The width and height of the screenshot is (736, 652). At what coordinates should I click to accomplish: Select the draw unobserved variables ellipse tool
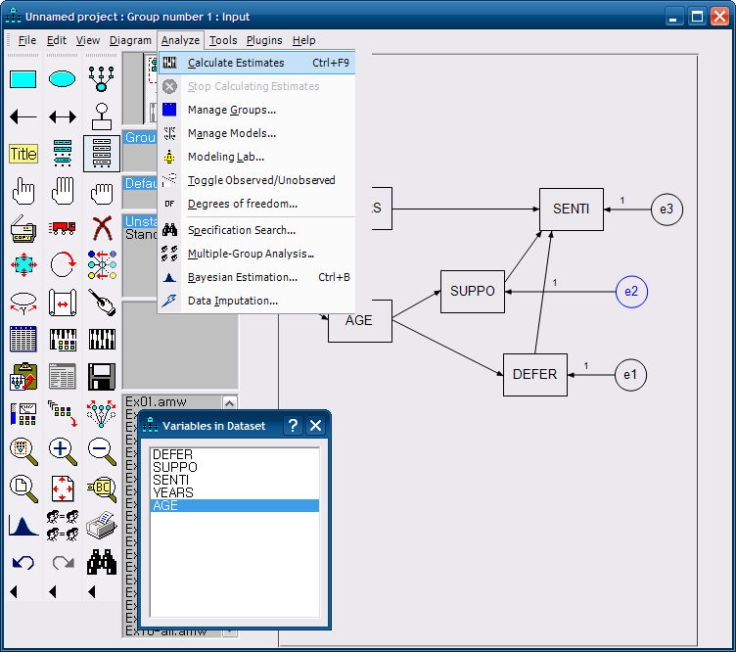tap(62, 79)
